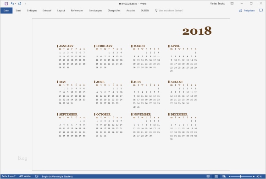Select the DUDEN tab
The width and height of the screenshot is (266, 179).
(145, 11)
